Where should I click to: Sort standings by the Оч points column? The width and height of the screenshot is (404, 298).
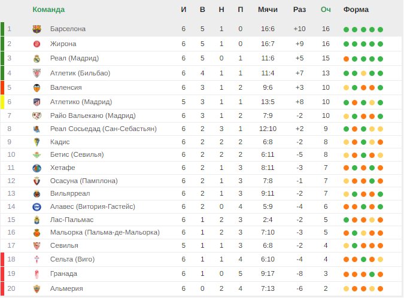tap(326, 10)
